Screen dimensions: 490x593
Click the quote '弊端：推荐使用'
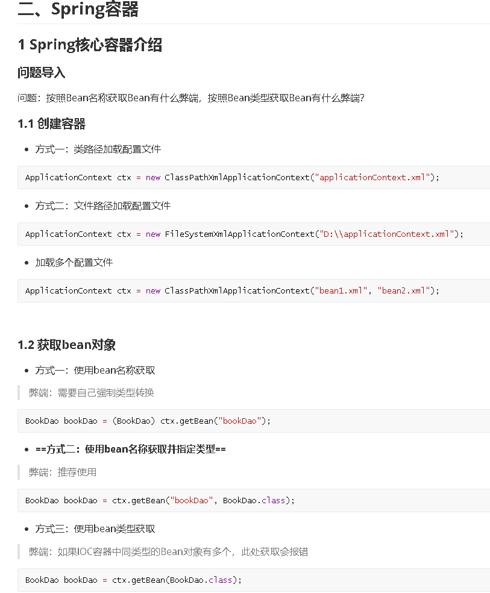(63, 472)
